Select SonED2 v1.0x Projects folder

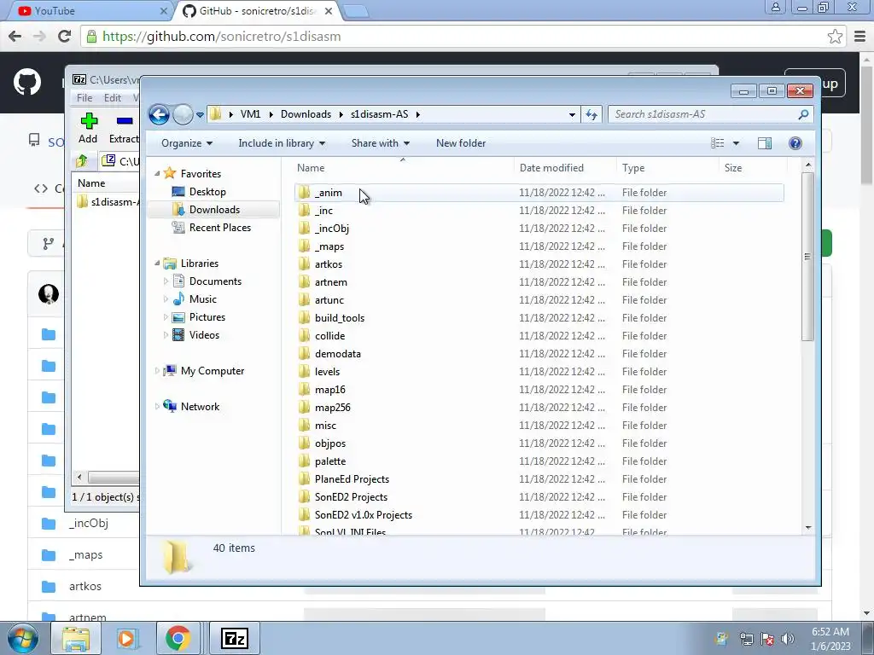[364, 514]
